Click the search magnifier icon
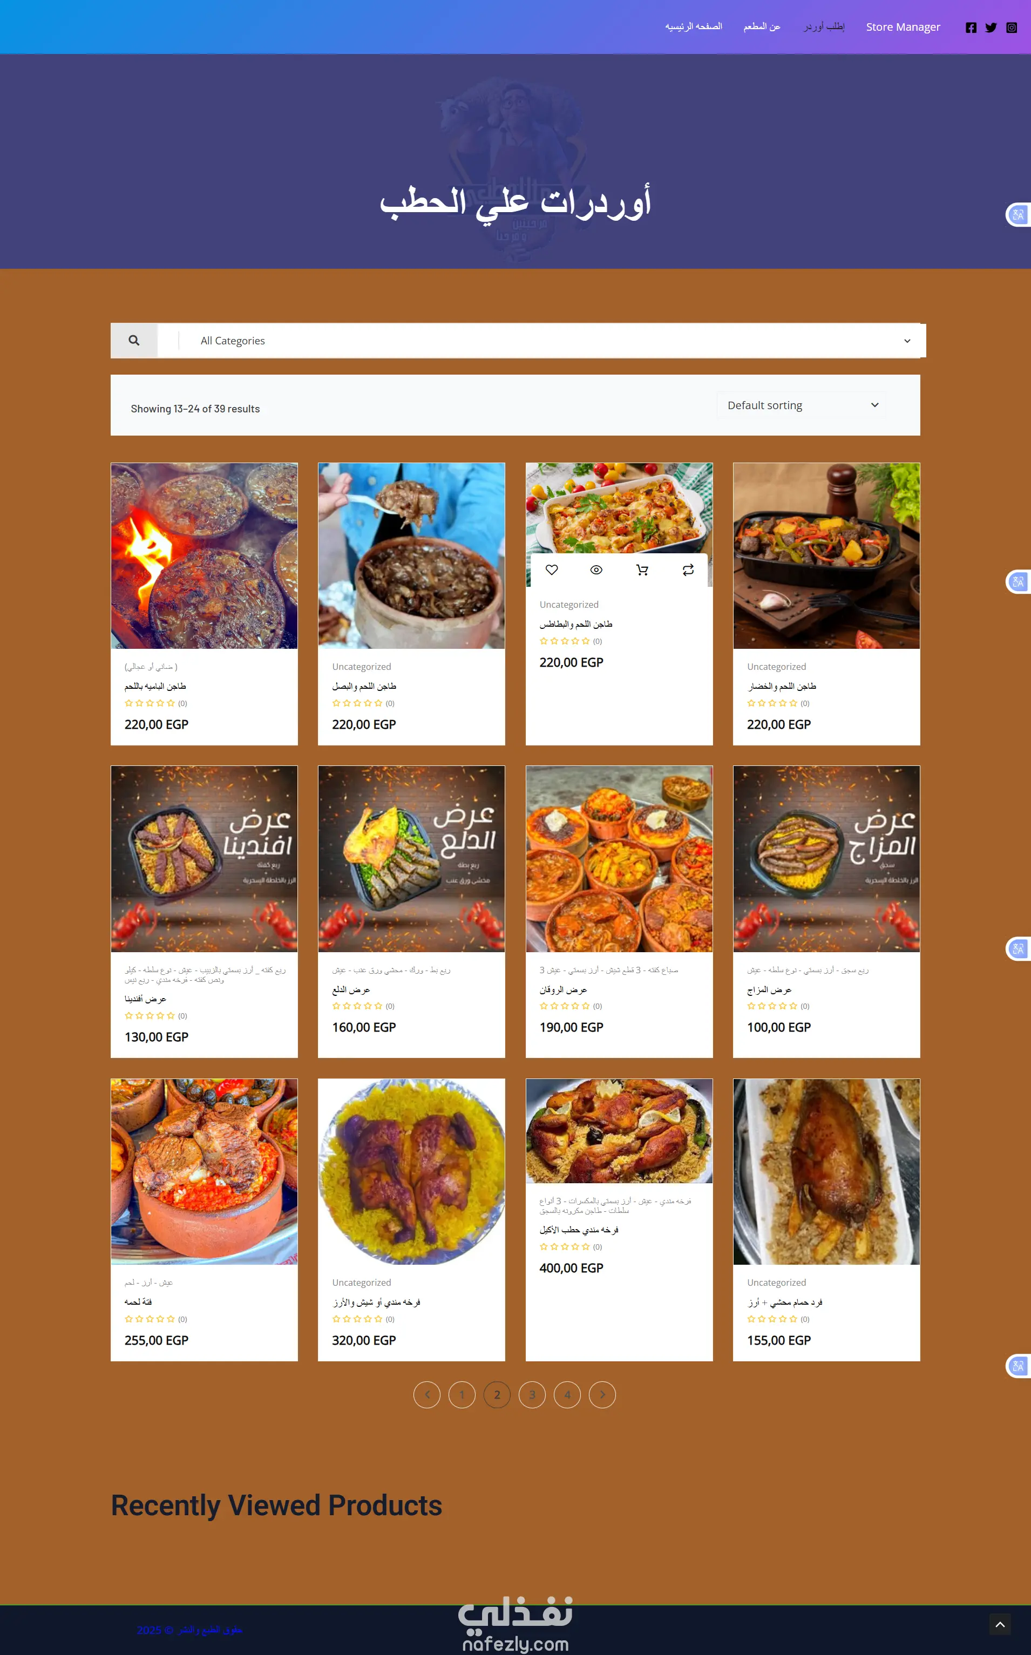1031x1655 pixels. pos(134,340)
